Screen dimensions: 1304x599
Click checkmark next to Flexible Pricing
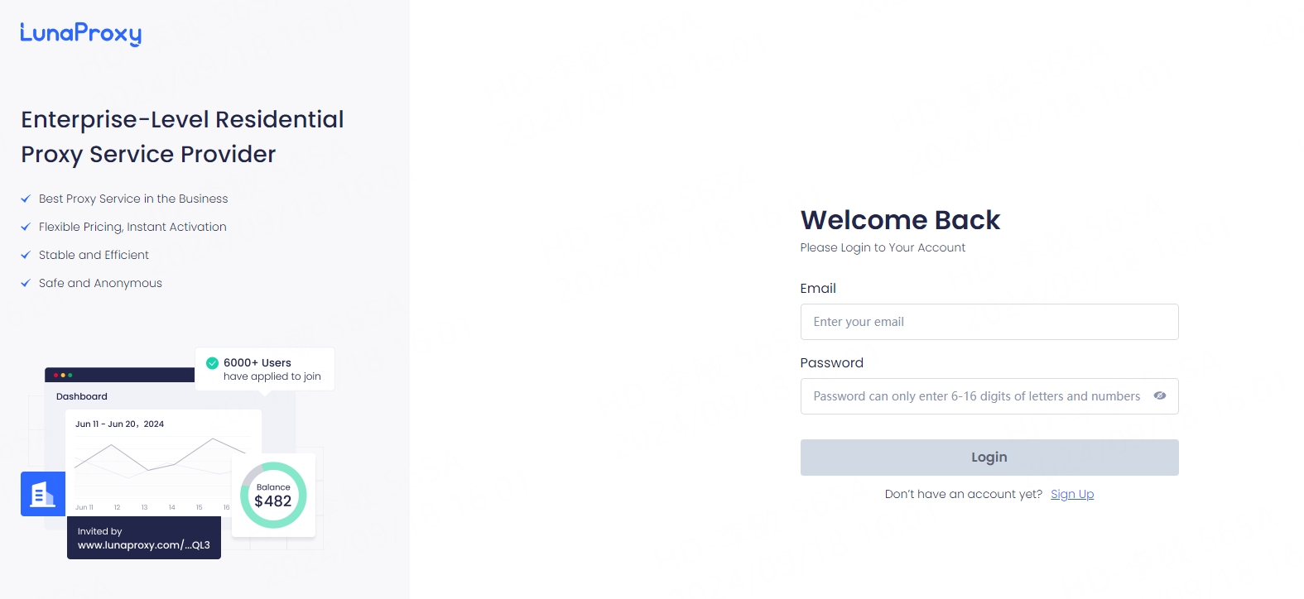click(x=26, y=227)
